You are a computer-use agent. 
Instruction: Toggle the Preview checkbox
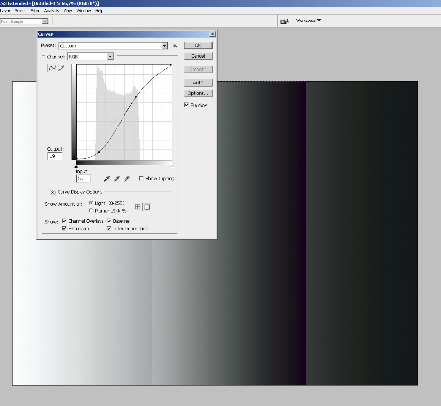click(186, 105)
